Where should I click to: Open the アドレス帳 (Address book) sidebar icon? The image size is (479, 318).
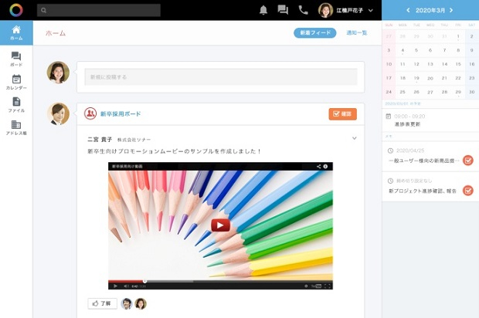pos(16,127)
